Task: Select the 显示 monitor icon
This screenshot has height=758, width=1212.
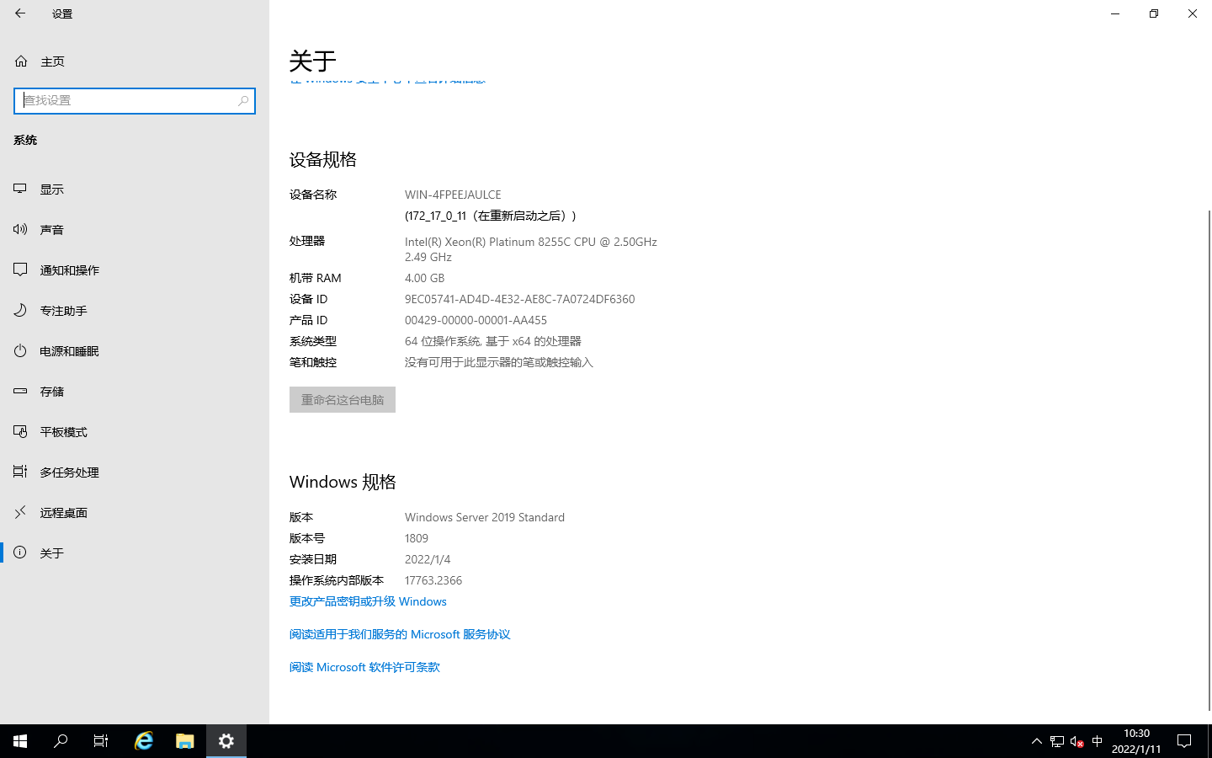Action: point(20,189)
